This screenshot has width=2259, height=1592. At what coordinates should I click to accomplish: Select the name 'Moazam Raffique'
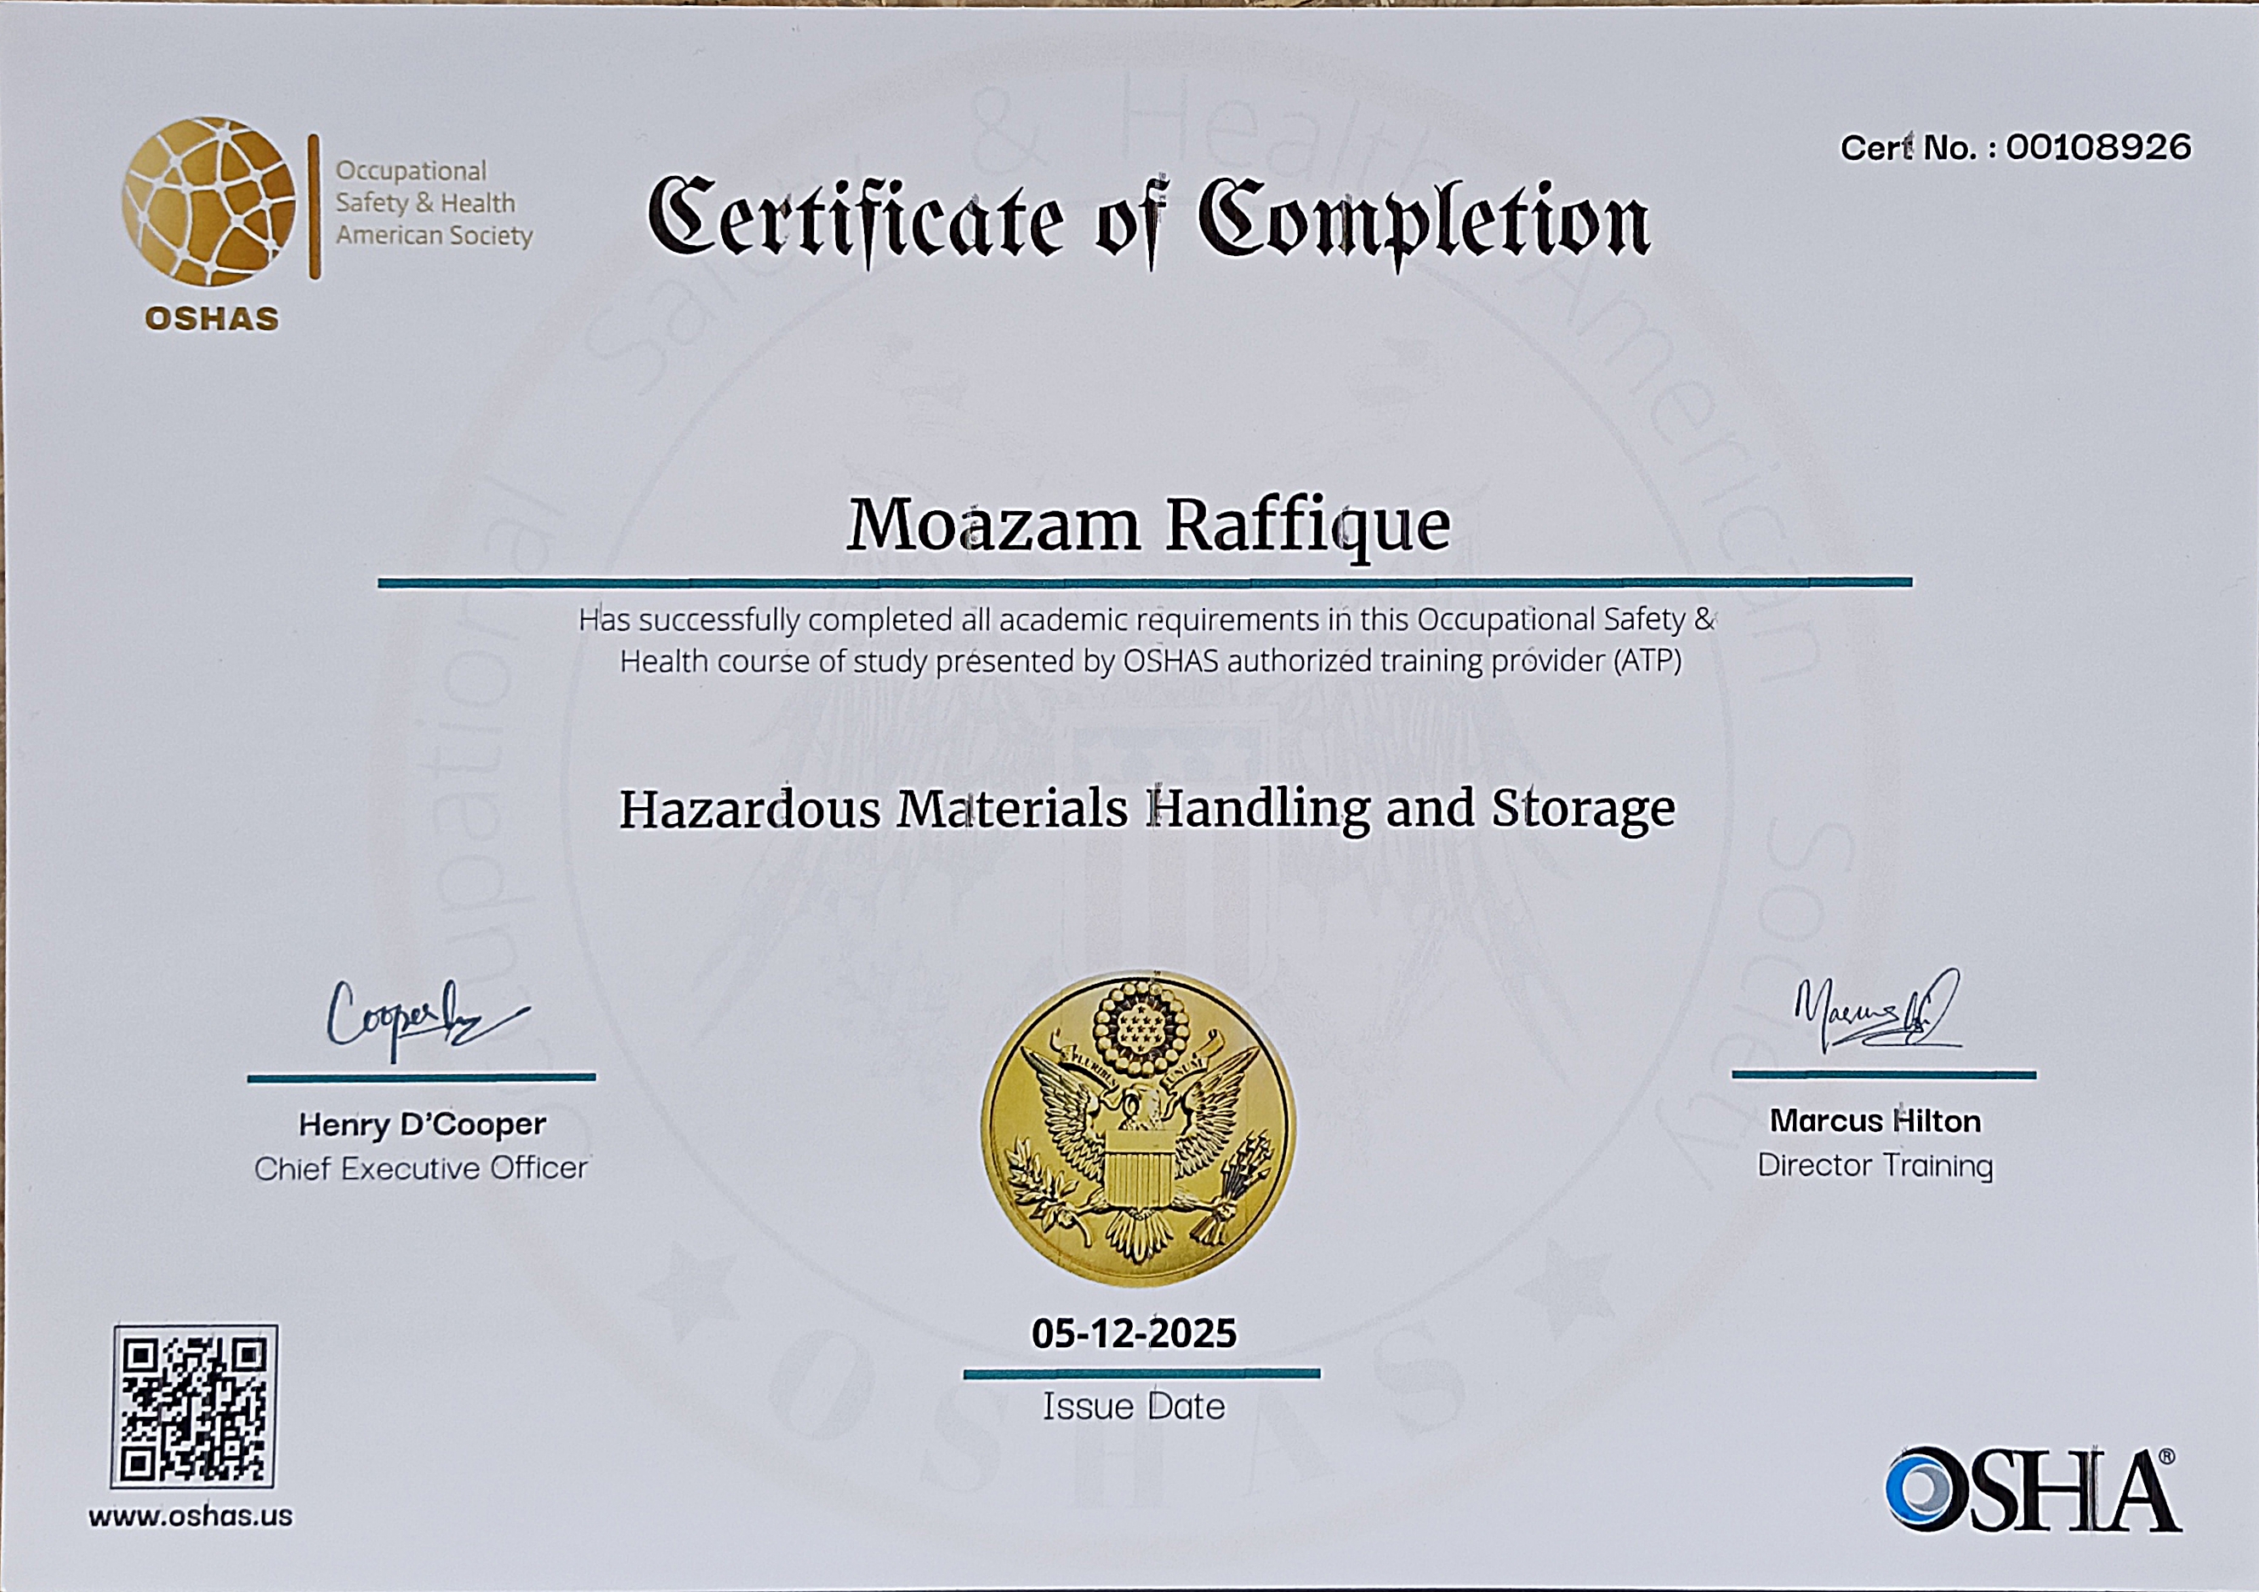[1148, 526]
